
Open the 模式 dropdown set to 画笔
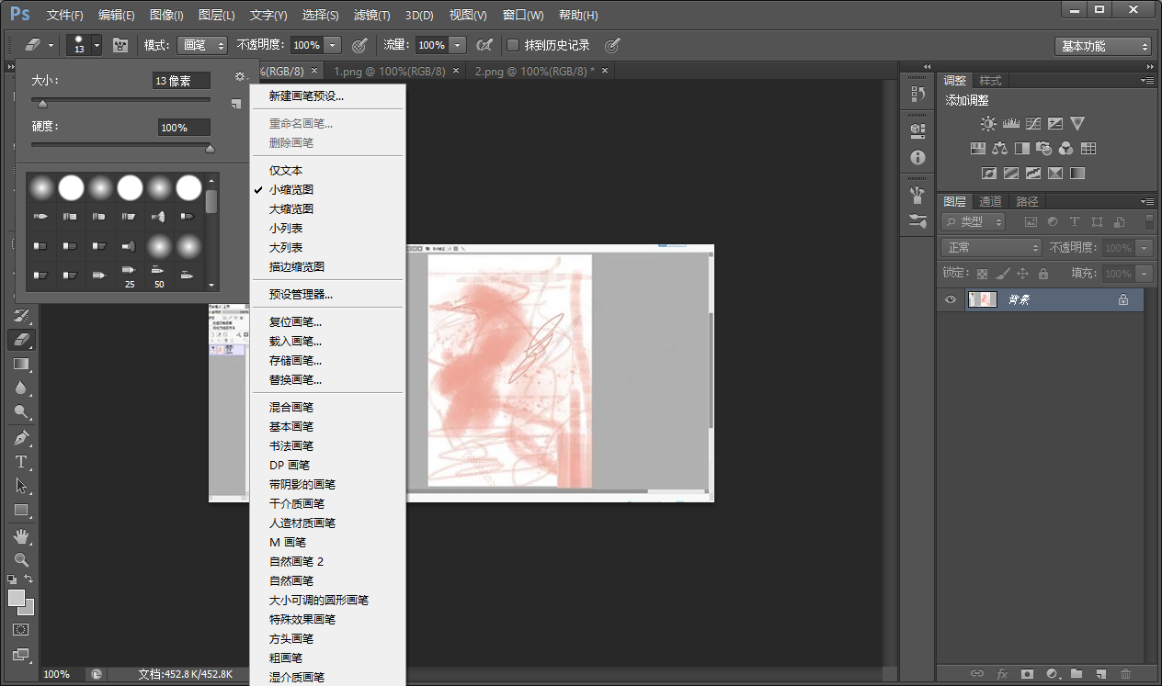[x=202, y=45]
